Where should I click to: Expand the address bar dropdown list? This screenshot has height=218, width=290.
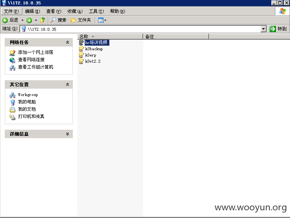pos(264,29)
